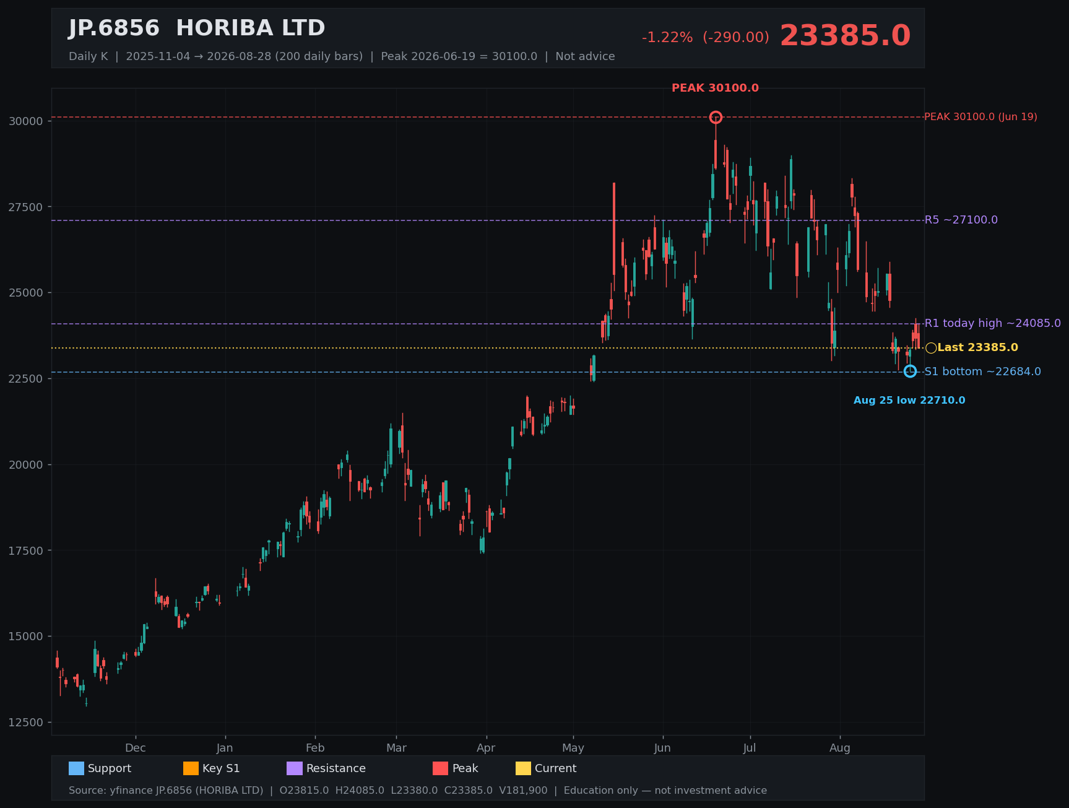This screenshot has height=808, width=1069.
Task: Click the Apr x-axis label
Action: coord(486,748)
